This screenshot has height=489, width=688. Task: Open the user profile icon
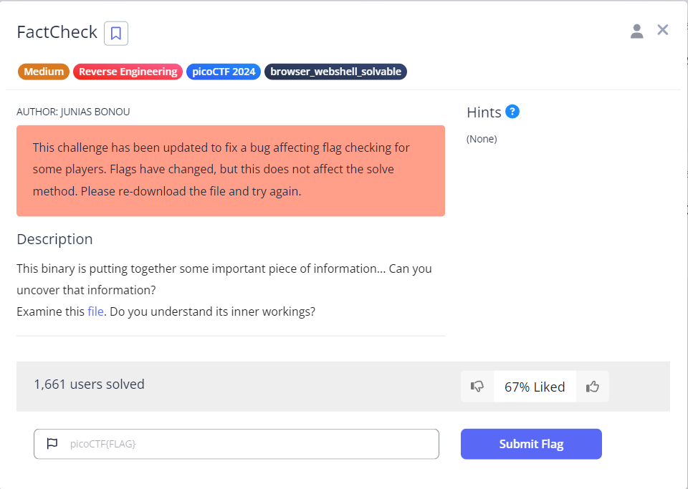[x=636, y=31]
